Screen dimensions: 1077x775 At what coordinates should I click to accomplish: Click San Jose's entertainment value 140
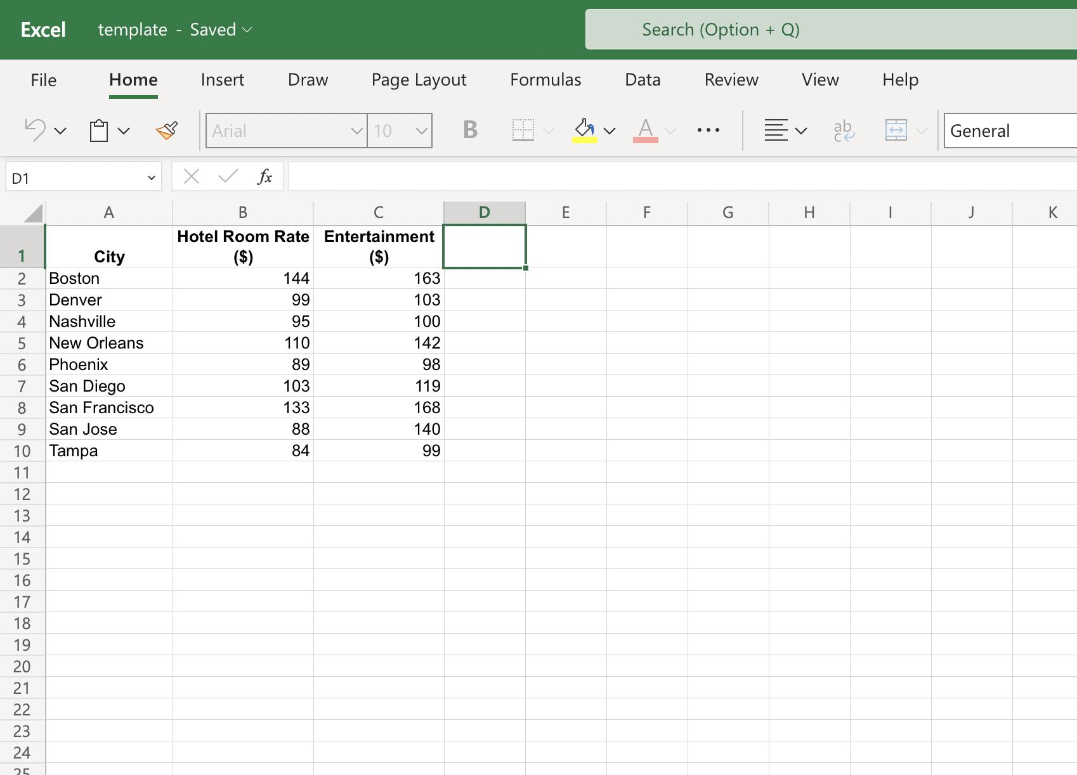pyautogui.click(x=379, y=429)
